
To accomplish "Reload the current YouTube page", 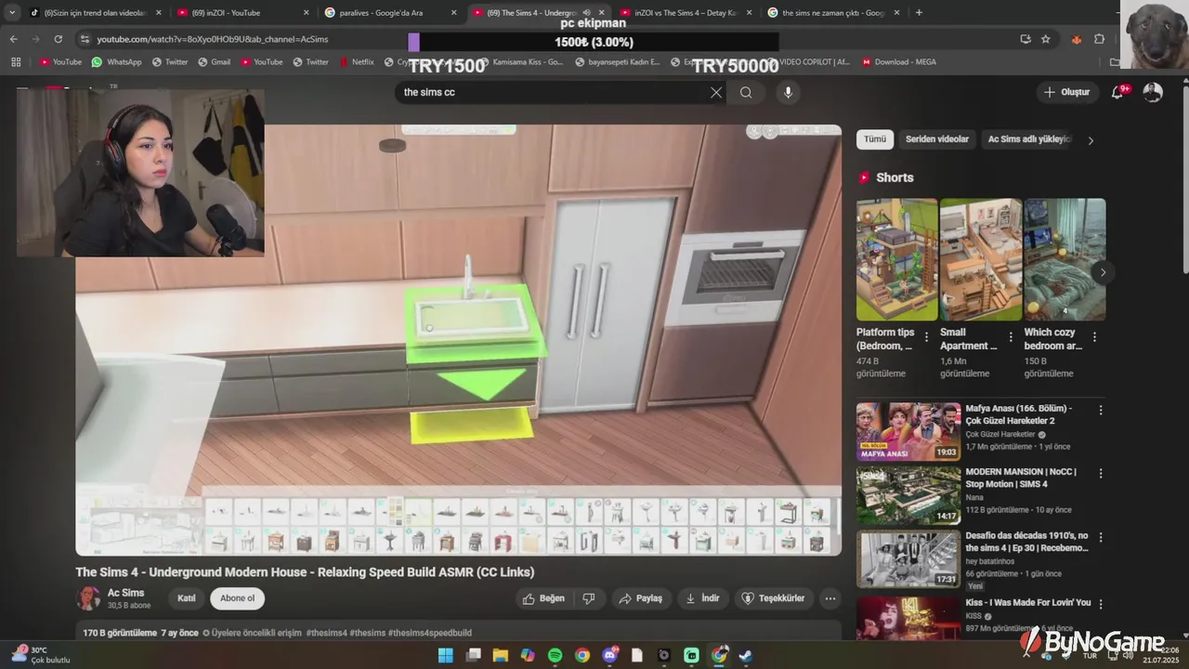I will click(58, 39).
